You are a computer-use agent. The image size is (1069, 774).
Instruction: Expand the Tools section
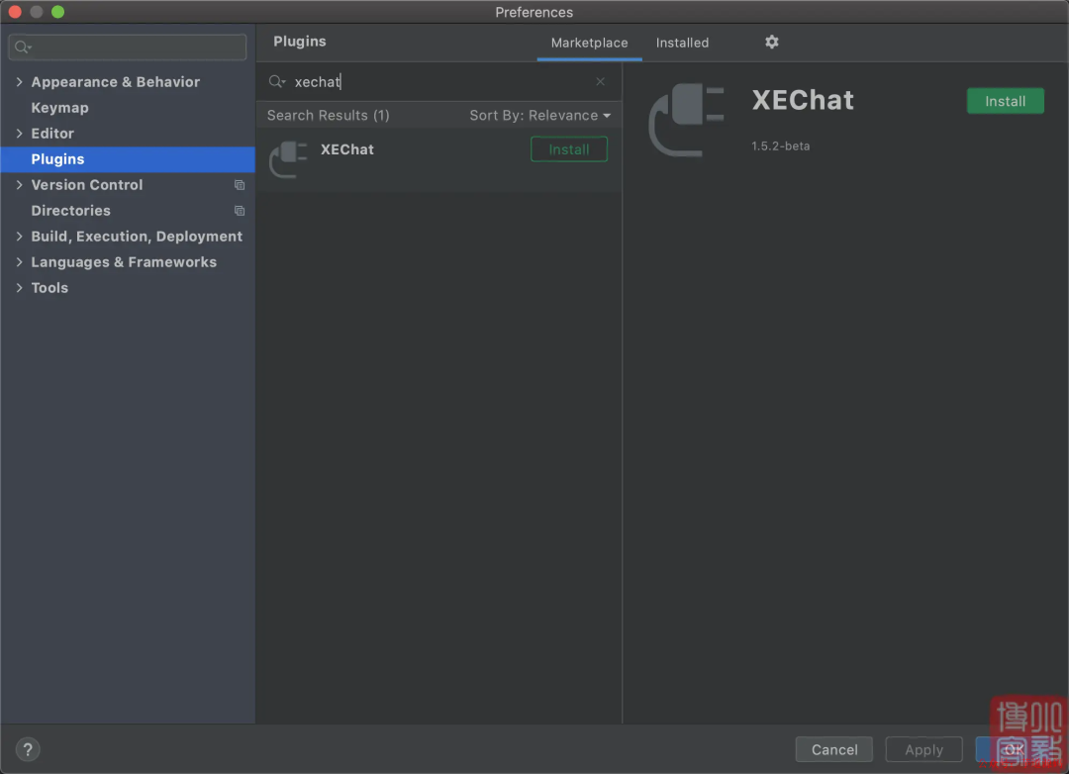[x=19, y=288]
